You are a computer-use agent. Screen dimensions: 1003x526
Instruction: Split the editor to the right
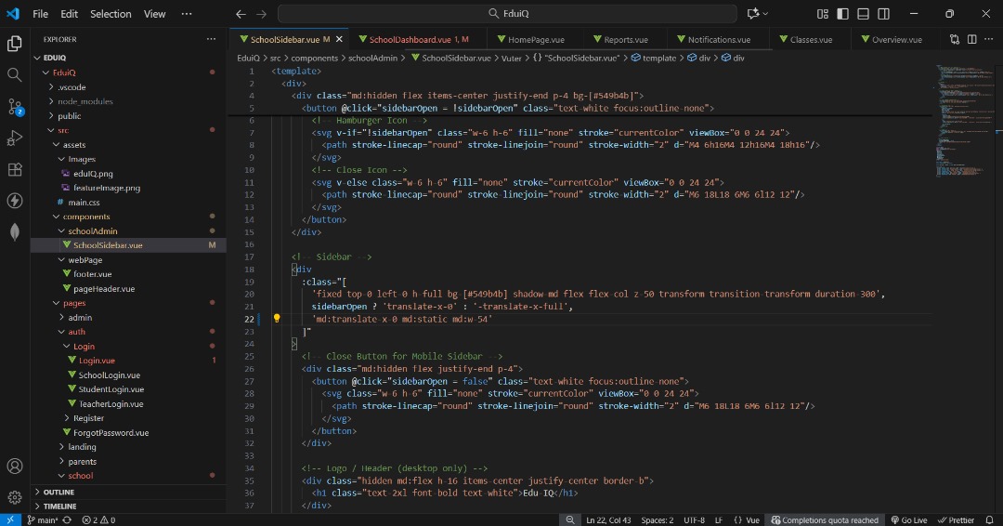tap(971, 39)
